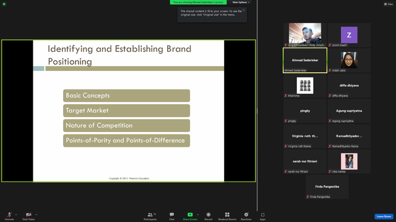This screenshot has height=222, width=396.
Task: Click the muted mic icon on inka ivanka
Action: 330,171
